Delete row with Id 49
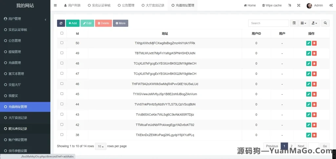 [x=314, y=53]
